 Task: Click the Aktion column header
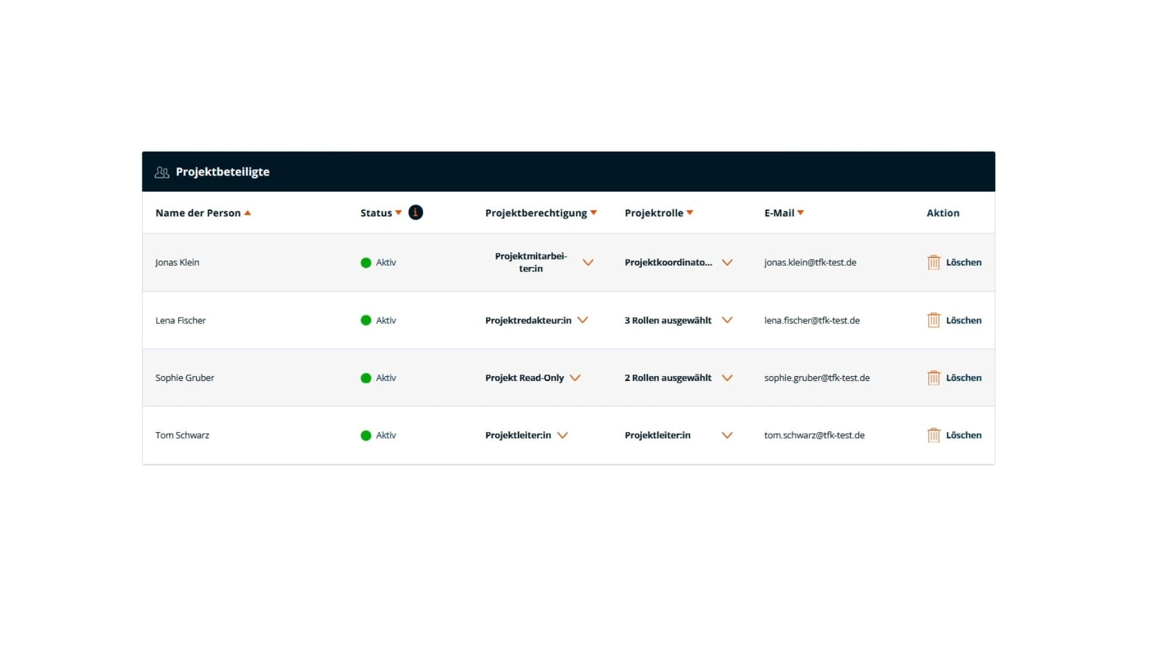click(x=943, y=213)
